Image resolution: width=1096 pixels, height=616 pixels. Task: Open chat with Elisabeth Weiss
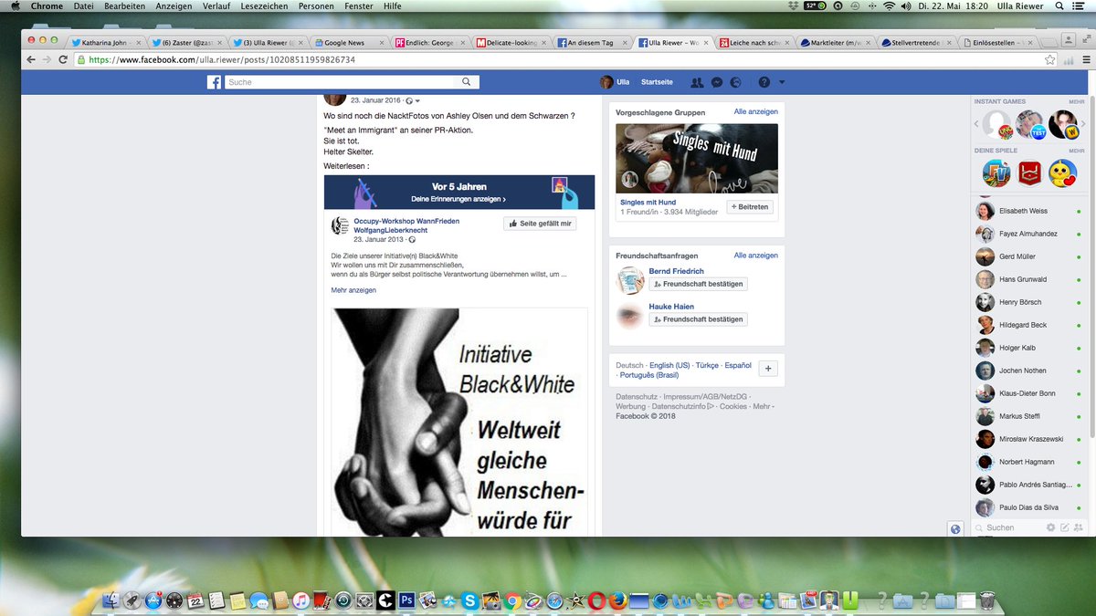tap(1027, 211)
